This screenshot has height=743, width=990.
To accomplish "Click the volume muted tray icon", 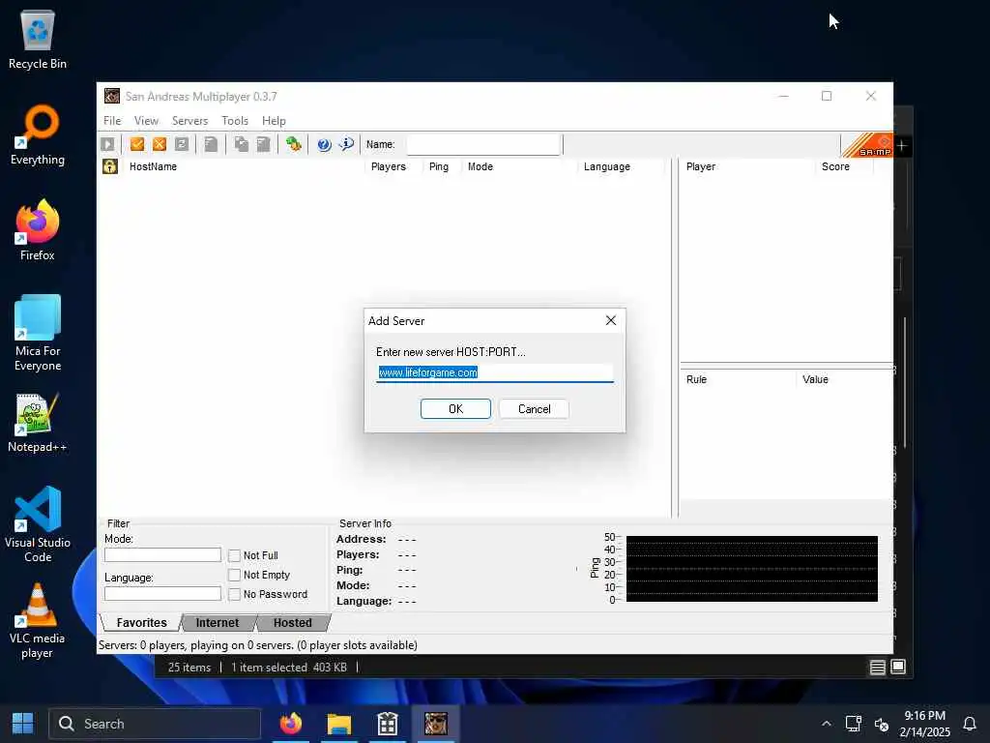I will click(882, 724).
